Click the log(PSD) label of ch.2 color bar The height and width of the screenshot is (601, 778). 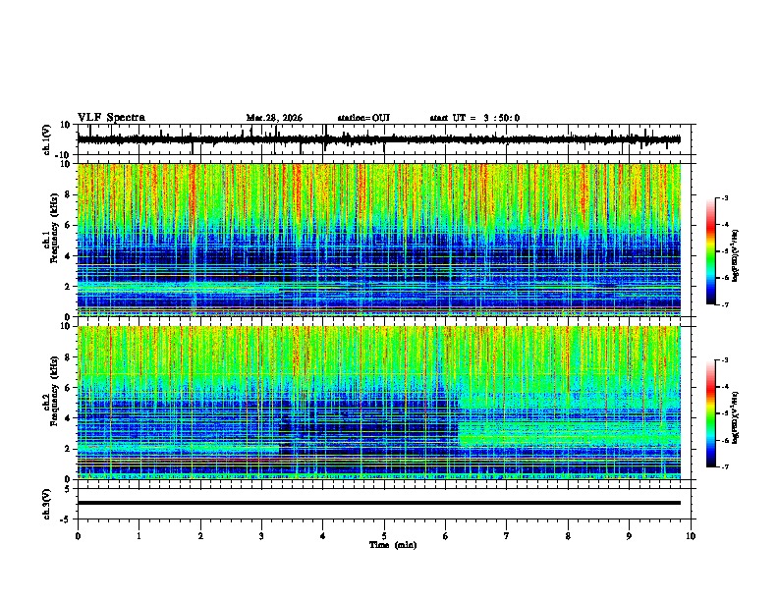736,417
